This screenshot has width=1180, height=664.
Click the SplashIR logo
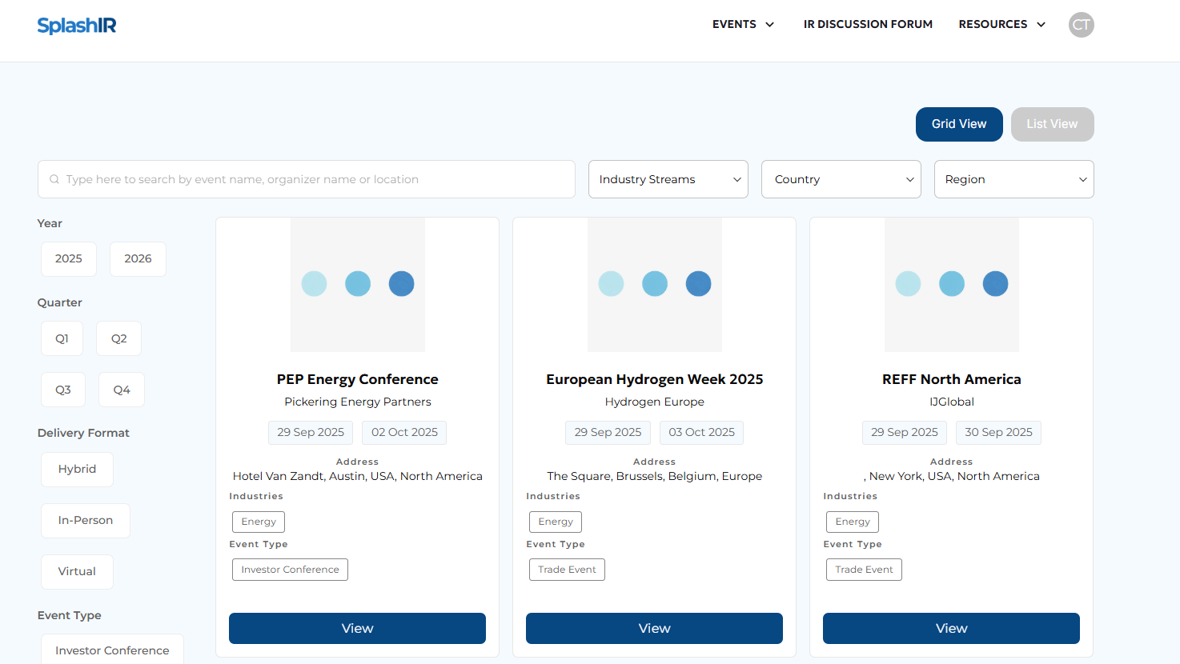(x=77, y=26)
